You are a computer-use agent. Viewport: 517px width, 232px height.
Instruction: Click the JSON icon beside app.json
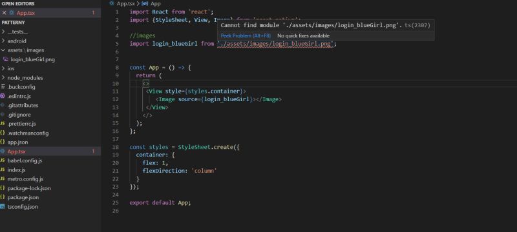tap(3, 142)
